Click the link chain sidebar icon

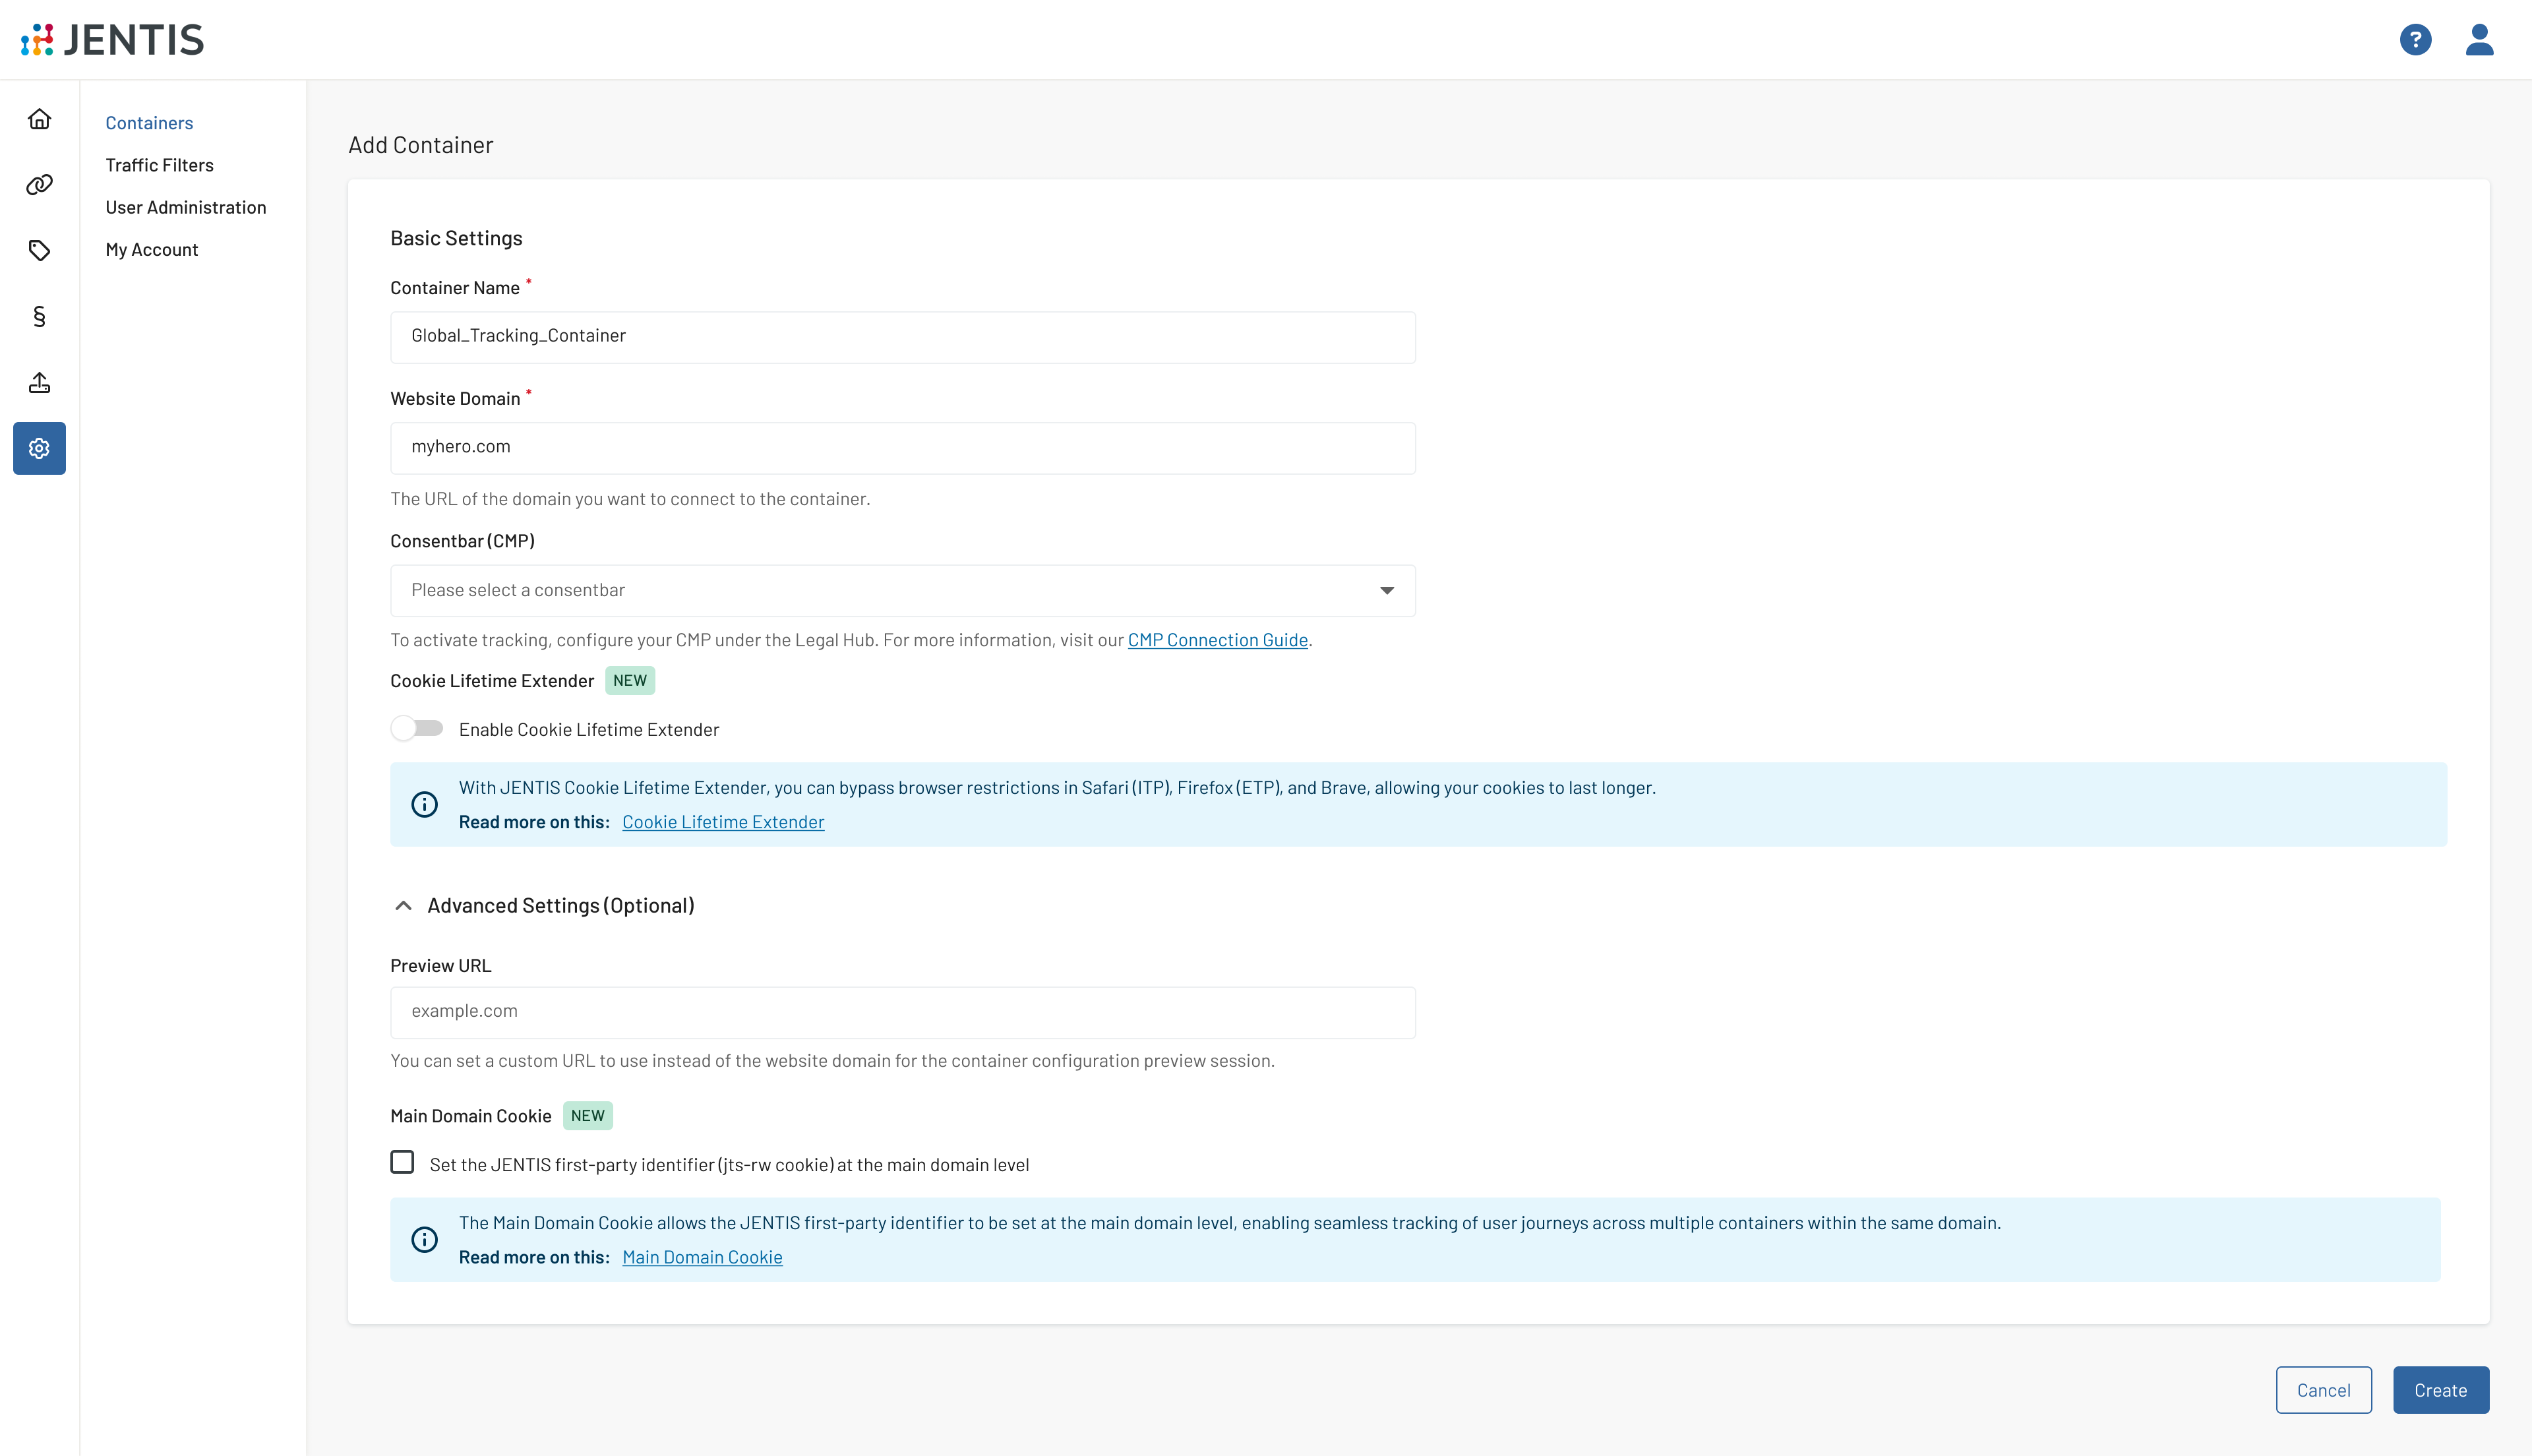click(39, 185)
